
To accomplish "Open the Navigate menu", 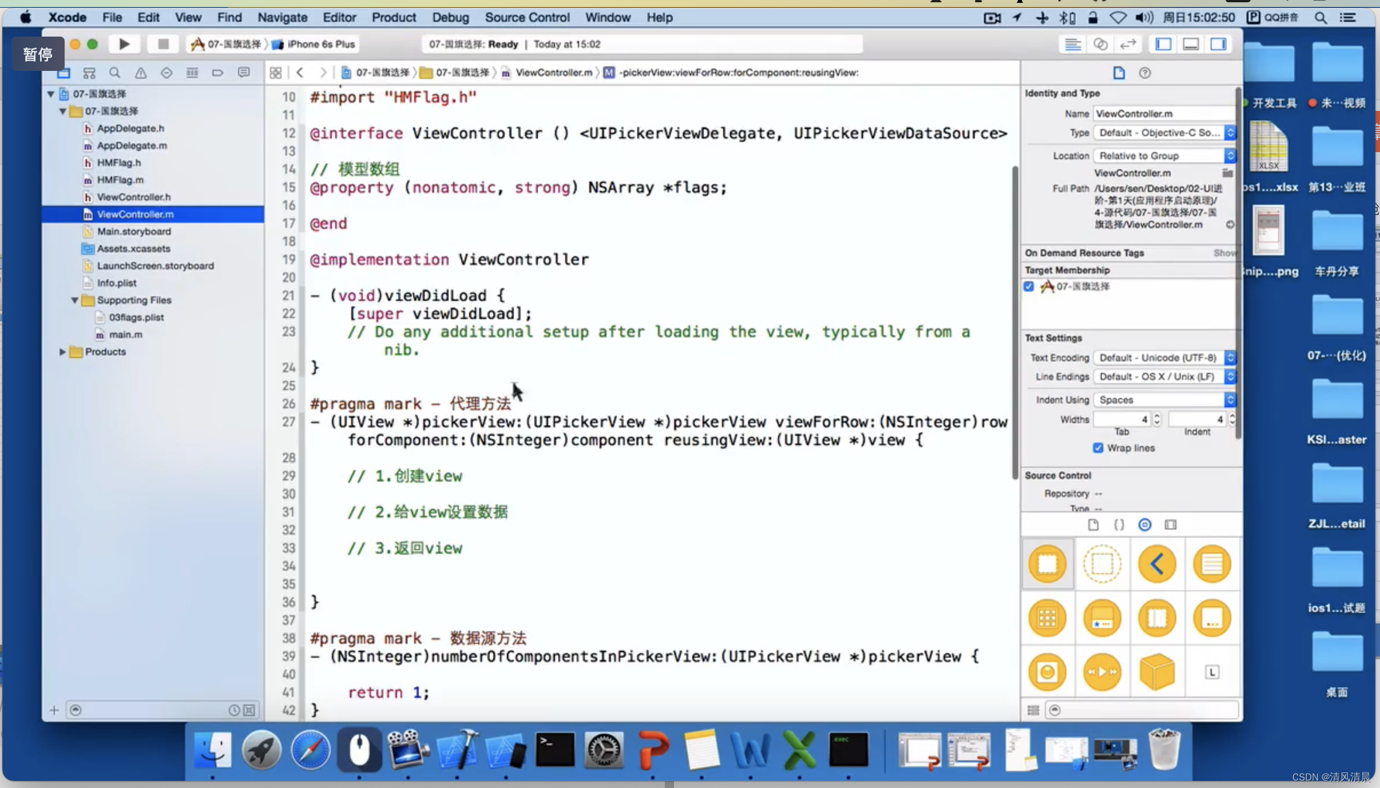I will click(x=282, y=17).
